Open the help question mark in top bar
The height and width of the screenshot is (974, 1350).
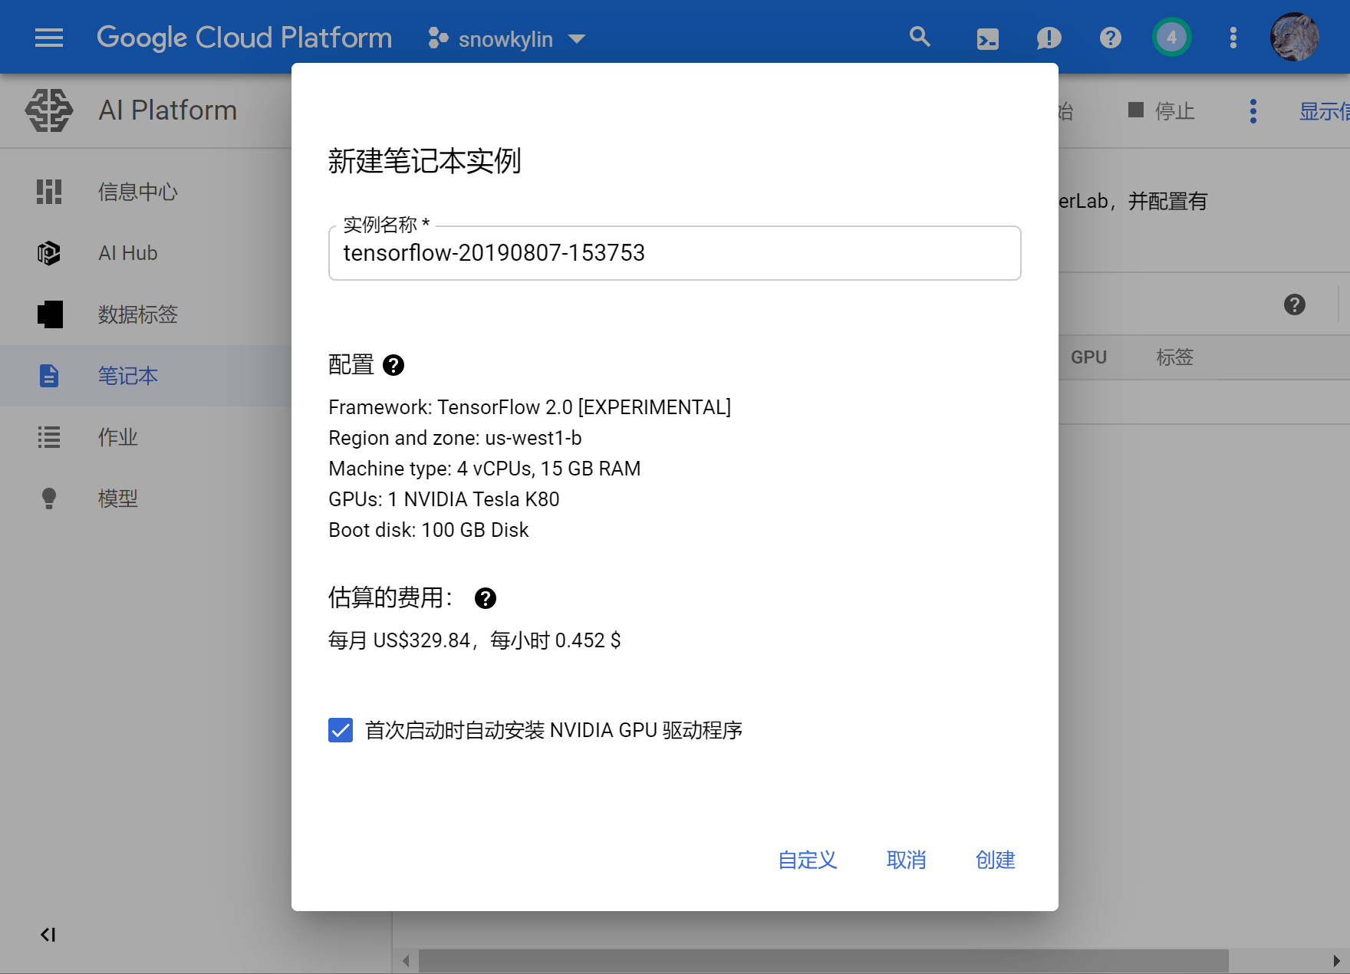(x=1110, y=38)
